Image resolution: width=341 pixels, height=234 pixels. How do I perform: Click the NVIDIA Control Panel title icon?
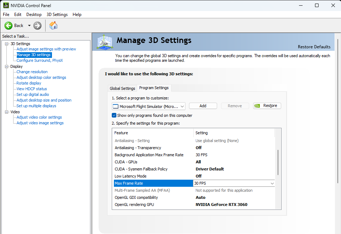(6, 5)
